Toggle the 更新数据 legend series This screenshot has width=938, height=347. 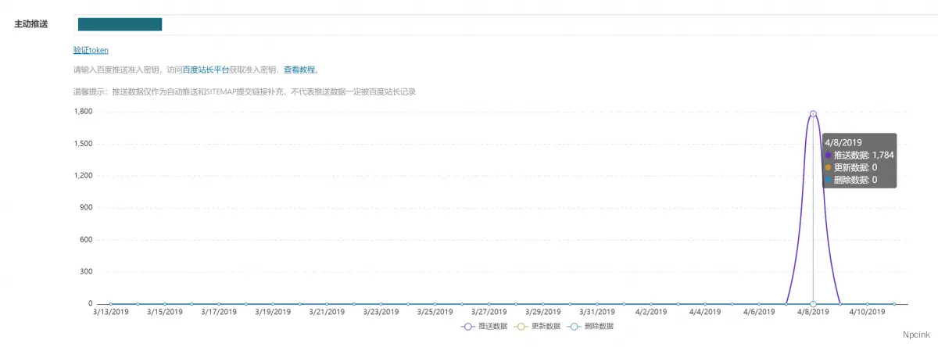538,326
